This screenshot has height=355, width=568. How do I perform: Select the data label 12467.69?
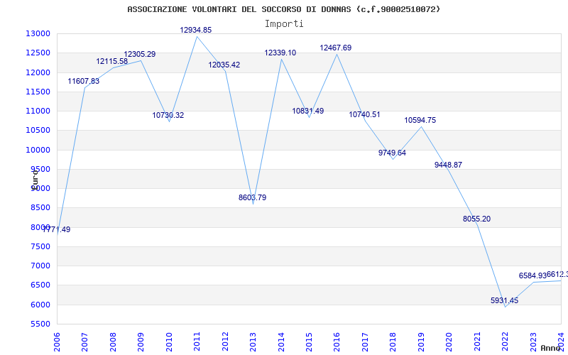[336, 48]
